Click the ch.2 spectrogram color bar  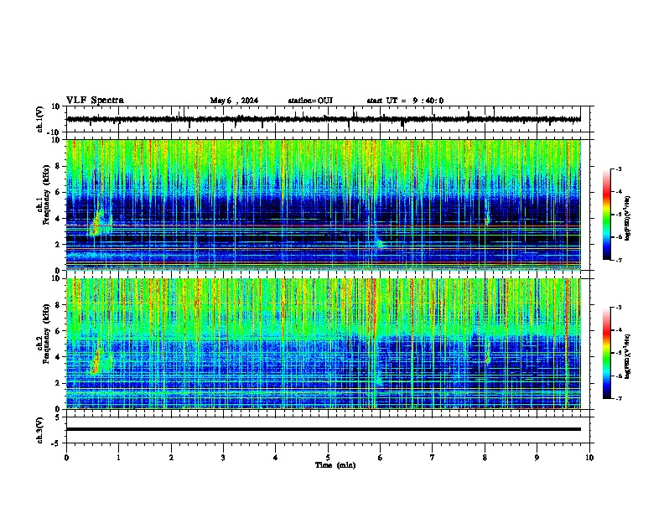[606, 353]
